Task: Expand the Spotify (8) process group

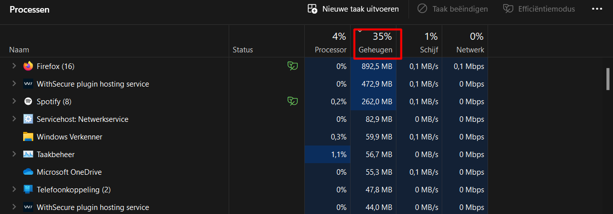Action: [x=14, y=101]
